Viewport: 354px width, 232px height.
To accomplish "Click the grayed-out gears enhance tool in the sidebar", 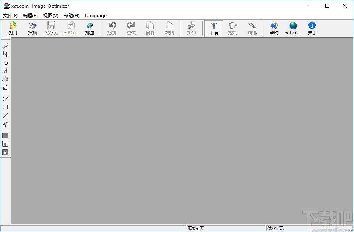I will point(5,79).
